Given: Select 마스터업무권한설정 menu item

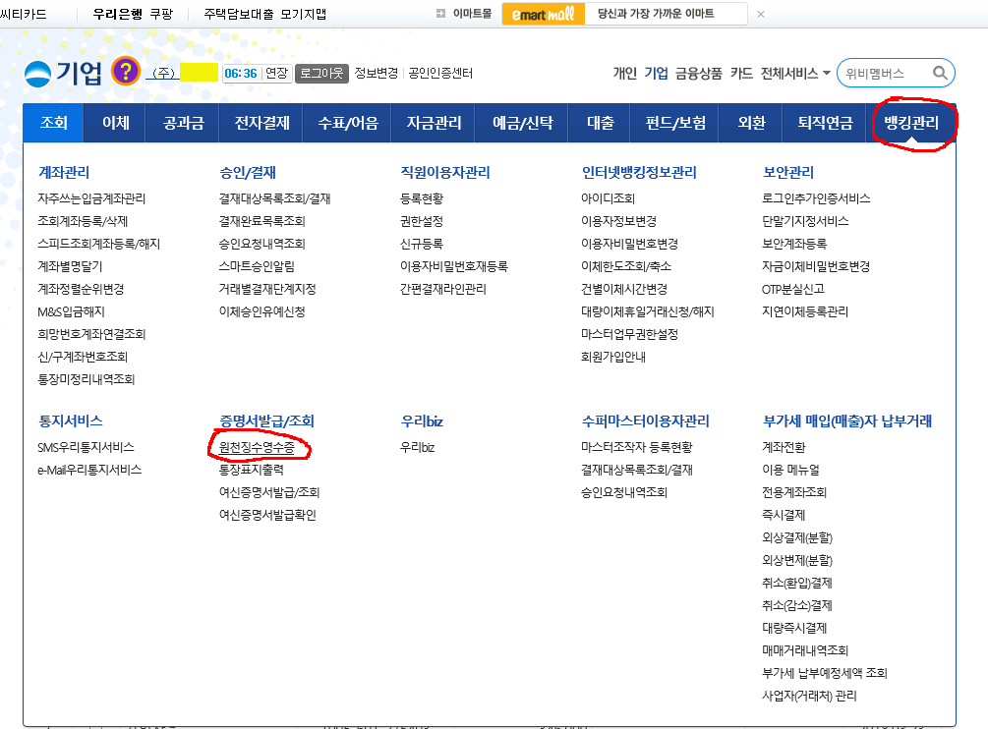Looking at the screenshot, I should coord(629,334).
